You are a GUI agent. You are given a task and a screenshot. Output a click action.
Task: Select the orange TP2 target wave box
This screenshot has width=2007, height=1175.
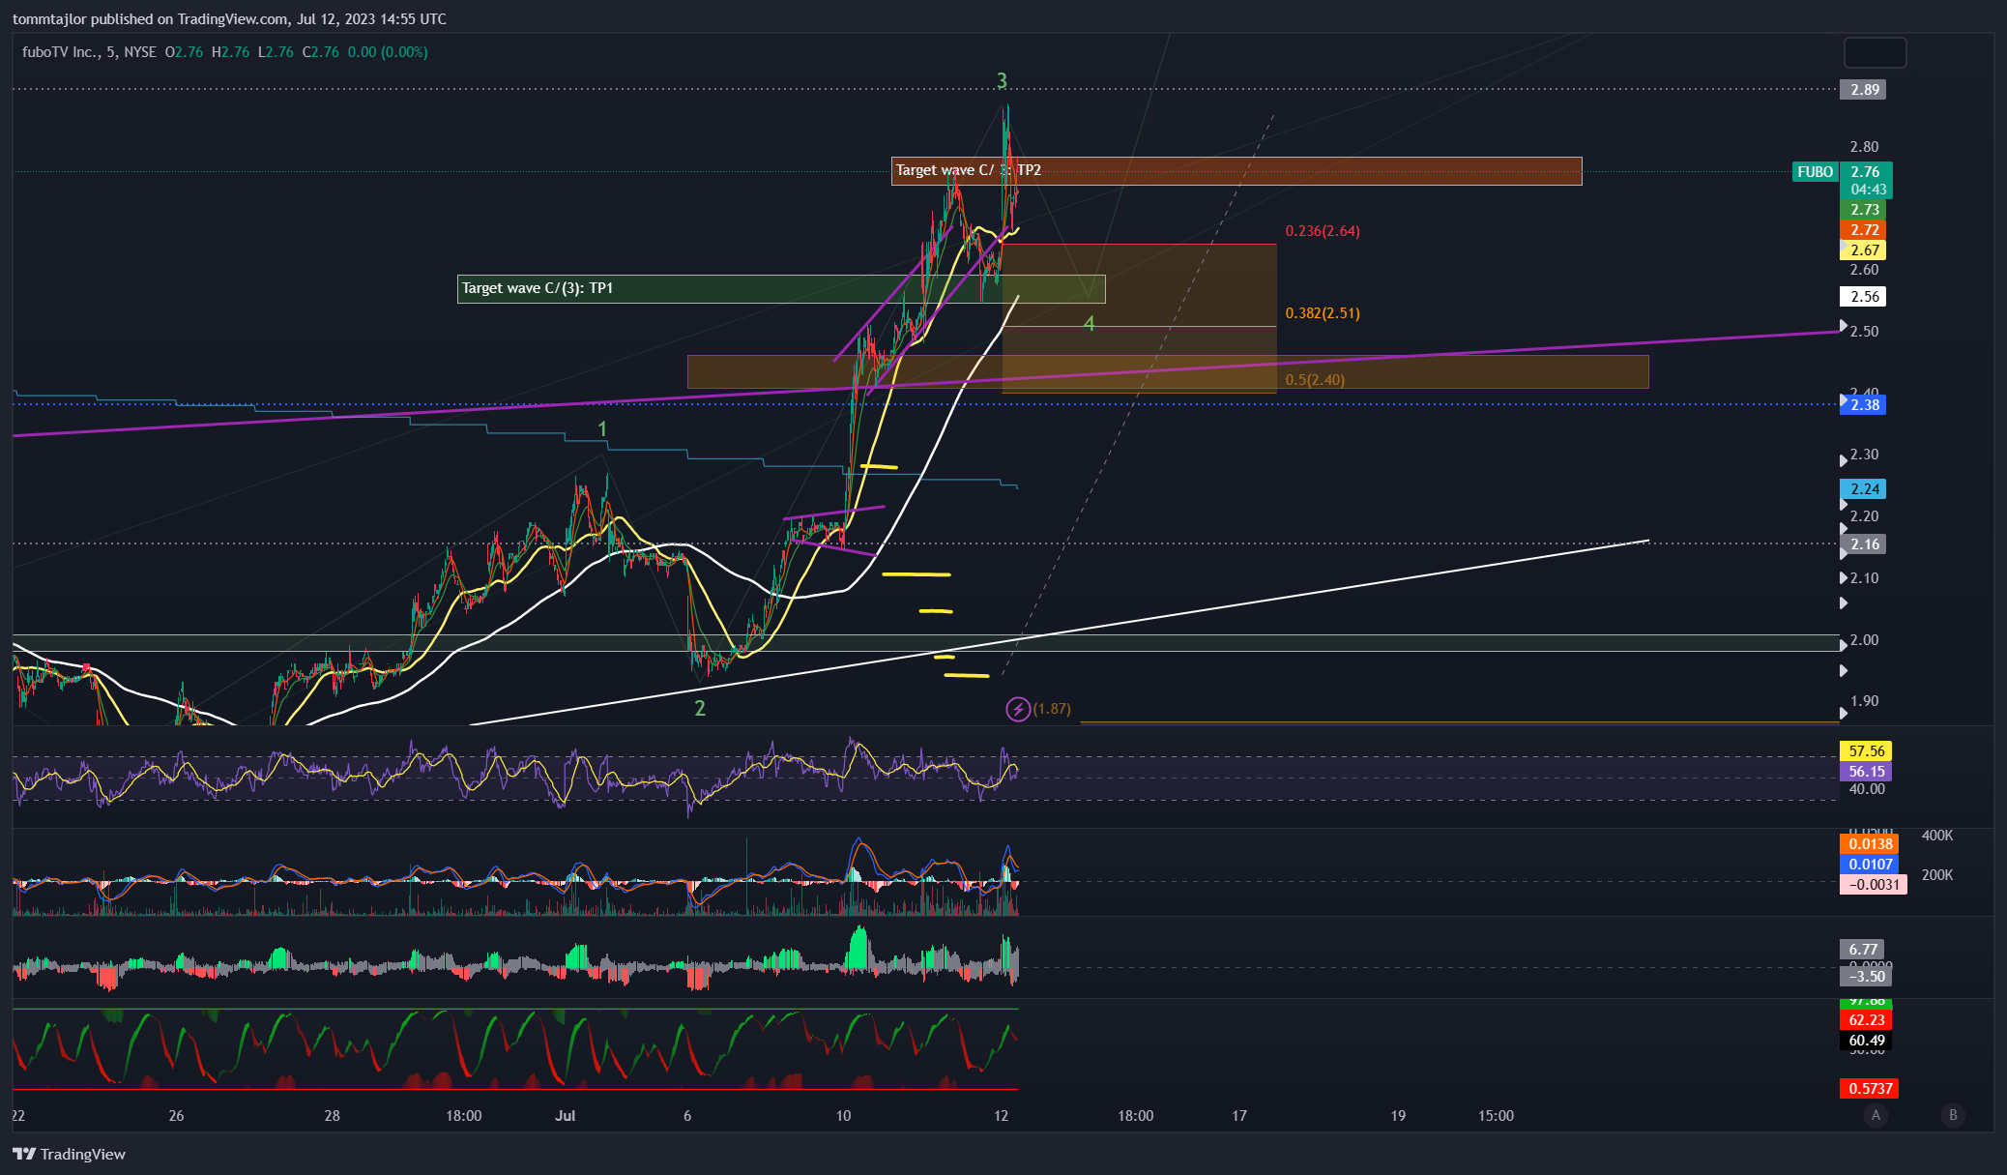coord(1236,171)
